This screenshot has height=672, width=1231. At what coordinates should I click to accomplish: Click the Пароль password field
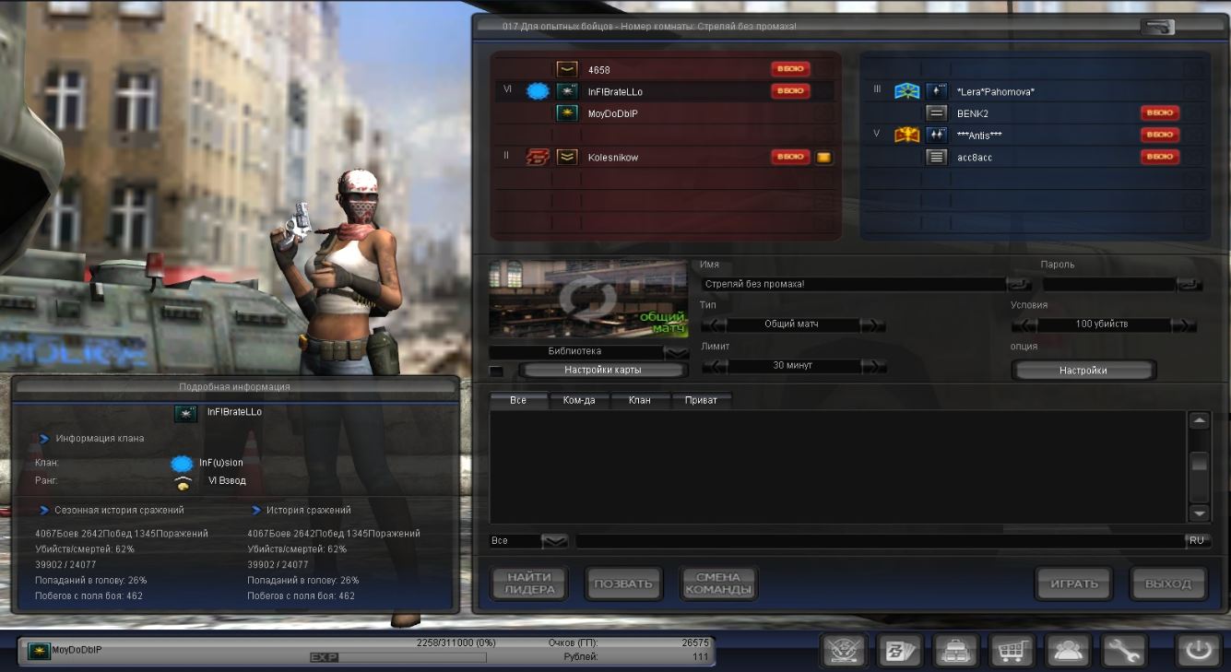pos(1109,284)
